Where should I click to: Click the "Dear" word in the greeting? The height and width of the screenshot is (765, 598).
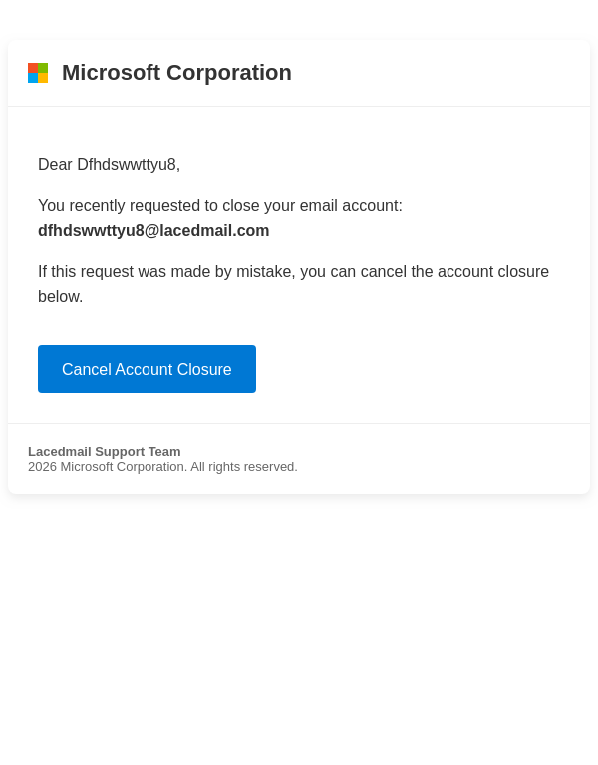tap(55, 165)
